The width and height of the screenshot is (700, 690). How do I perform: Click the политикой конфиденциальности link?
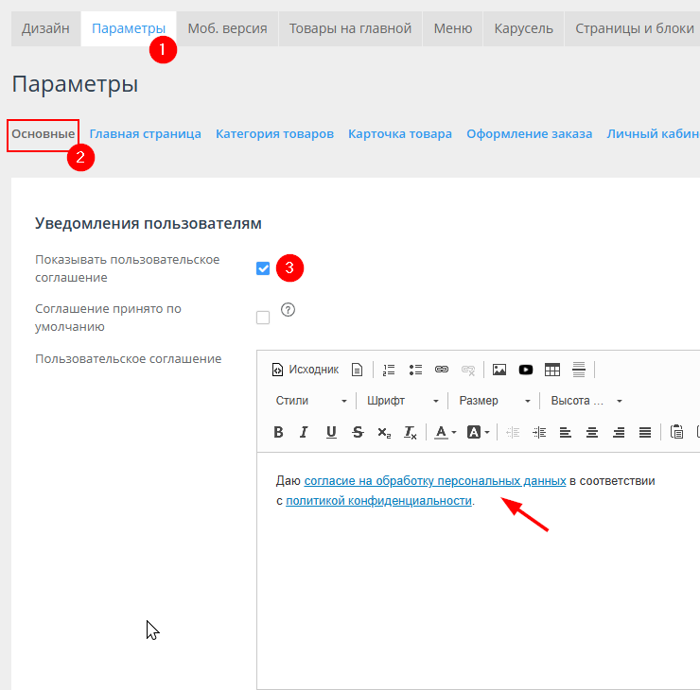[x=378, y=501]
